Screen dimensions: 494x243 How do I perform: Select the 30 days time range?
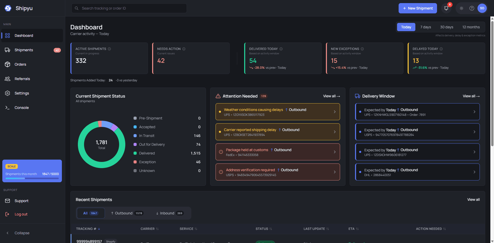pyautogui.click(x=447, y=27)
